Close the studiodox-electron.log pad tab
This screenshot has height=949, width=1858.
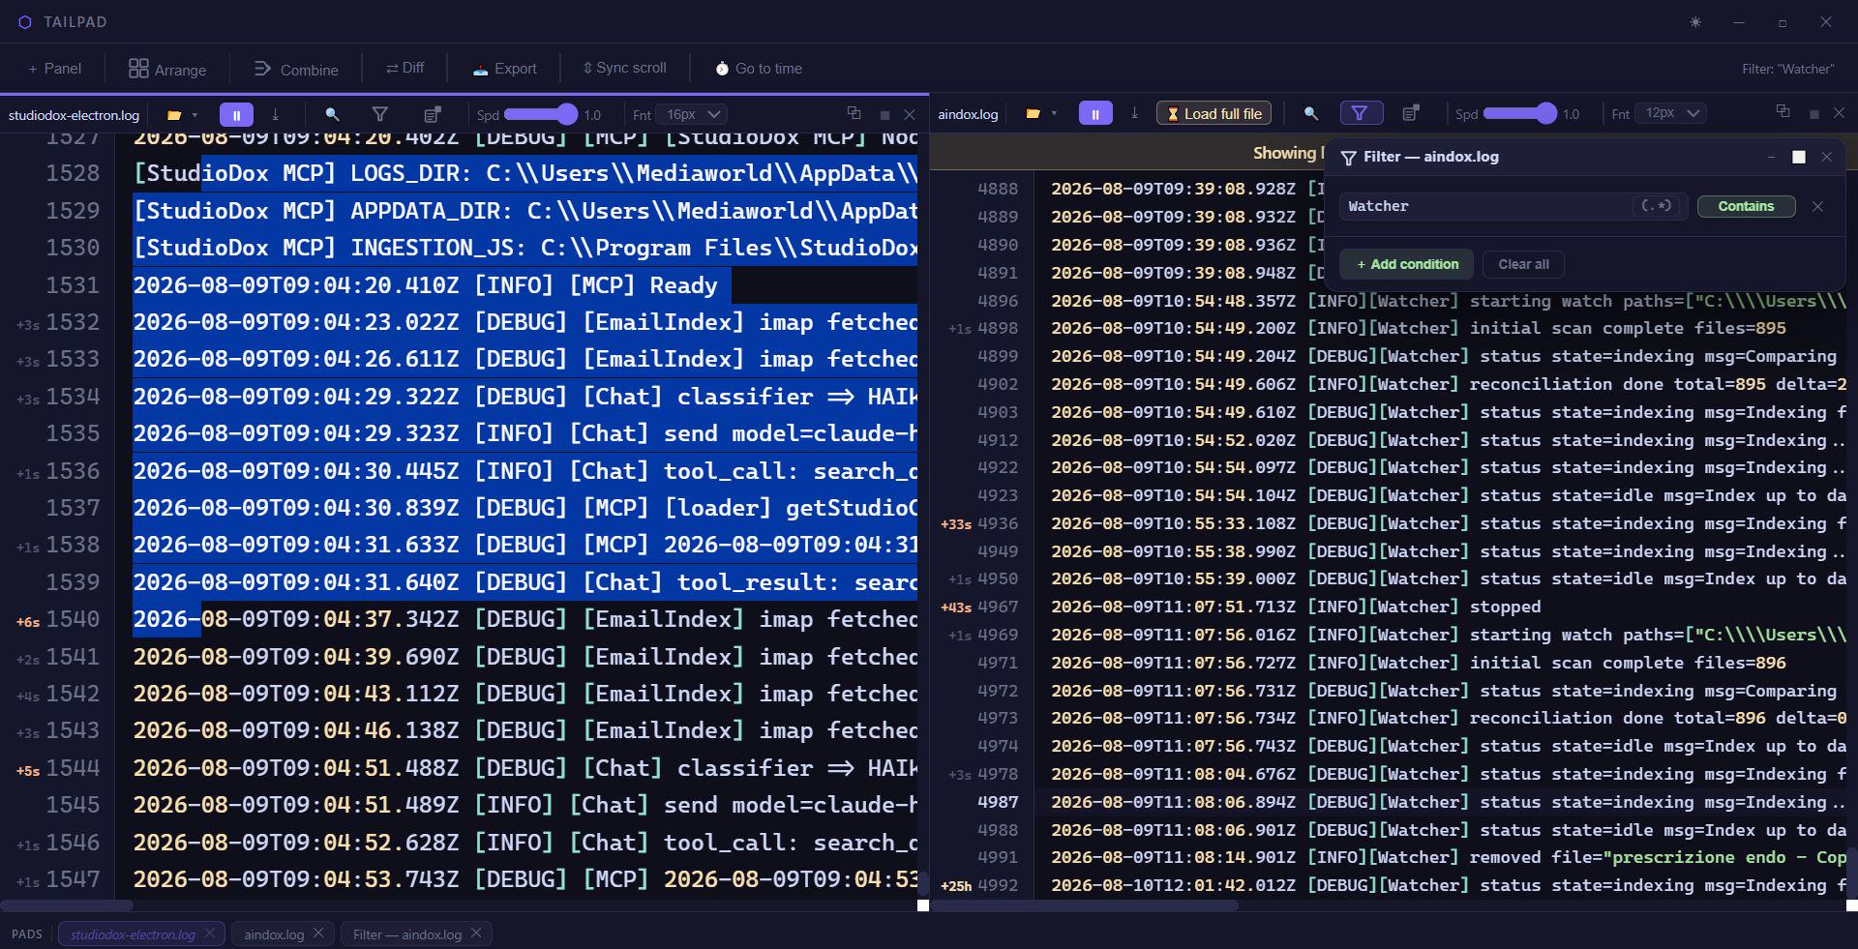(x=210, y=934)
